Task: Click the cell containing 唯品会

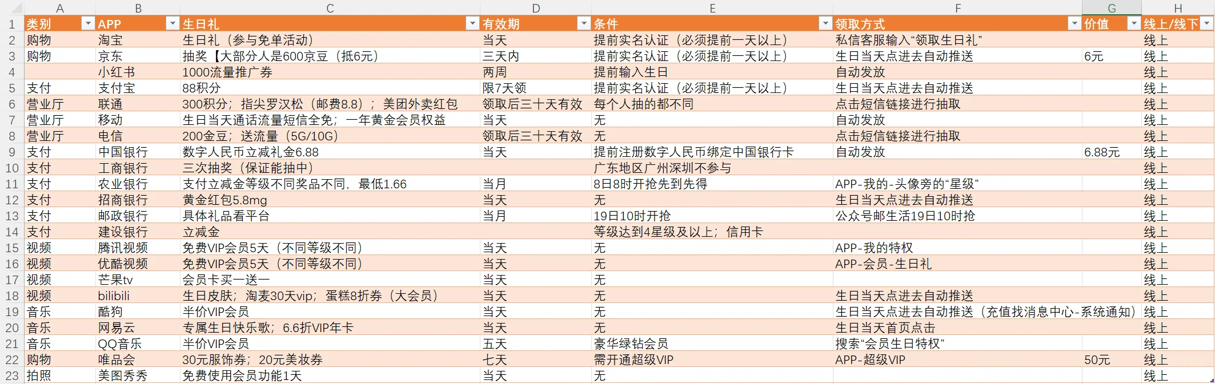Action: [138, 359]
